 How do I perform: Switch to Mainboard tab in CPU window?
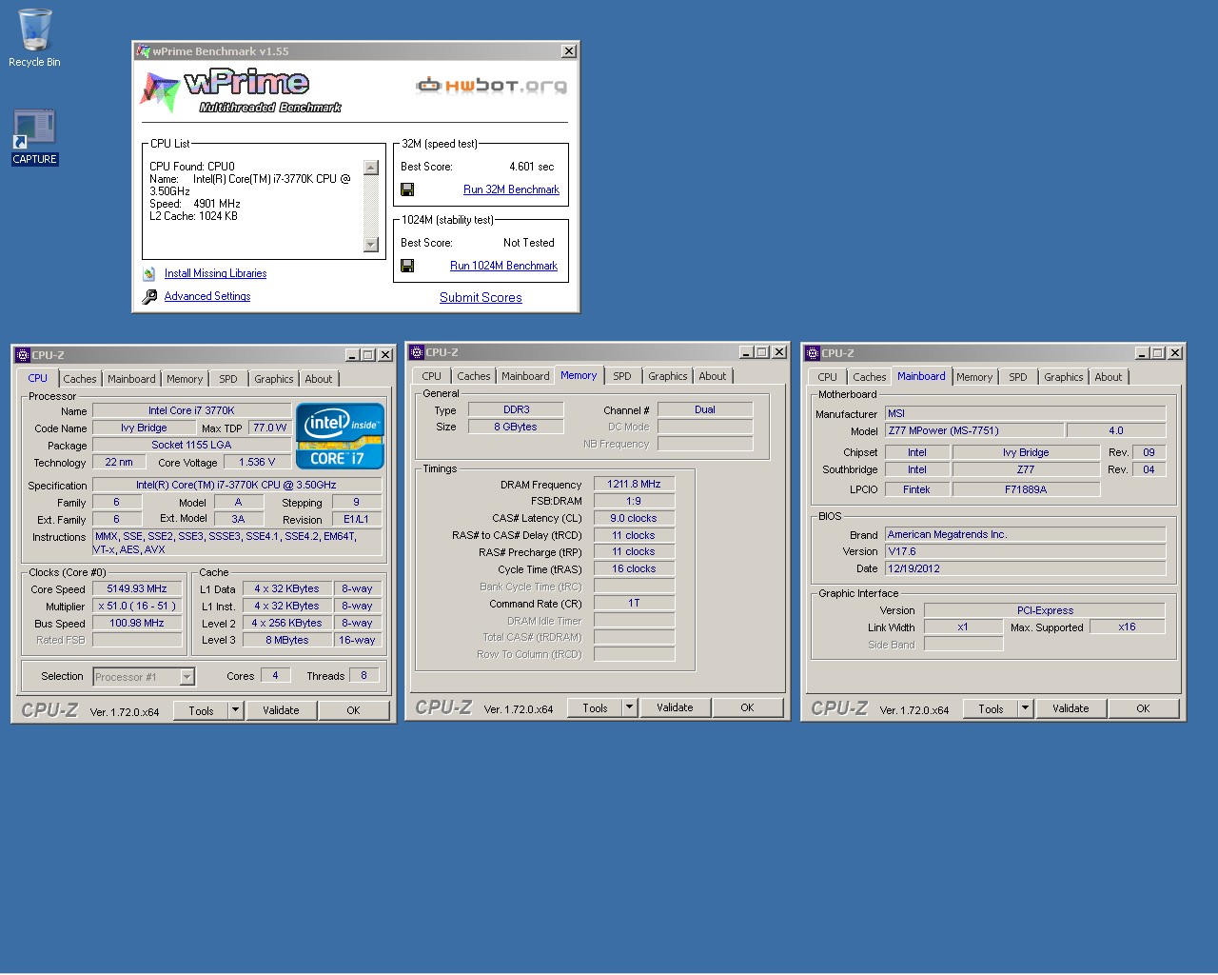click(x=131, y=379)
